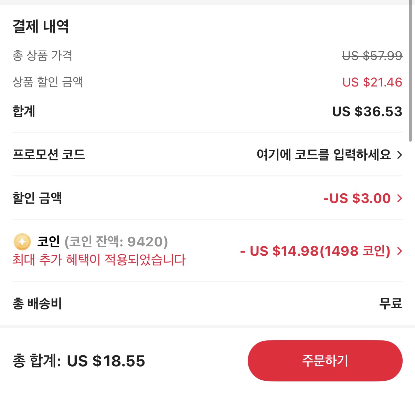
Task: Expand the coin discount chevron arrow
Action: click(x=400, y=252)
